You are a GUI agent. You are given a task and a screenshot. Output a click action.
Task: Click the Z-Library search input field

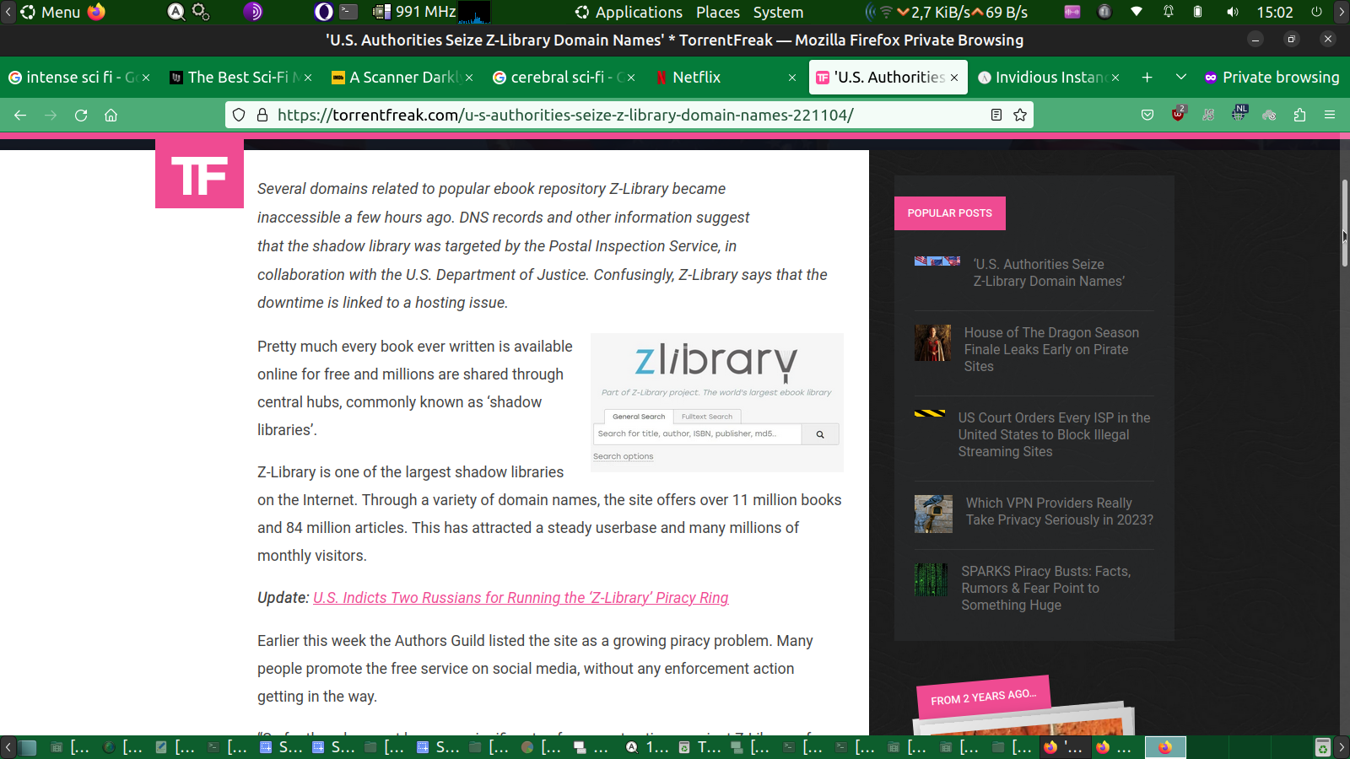(x=698, y=434)
